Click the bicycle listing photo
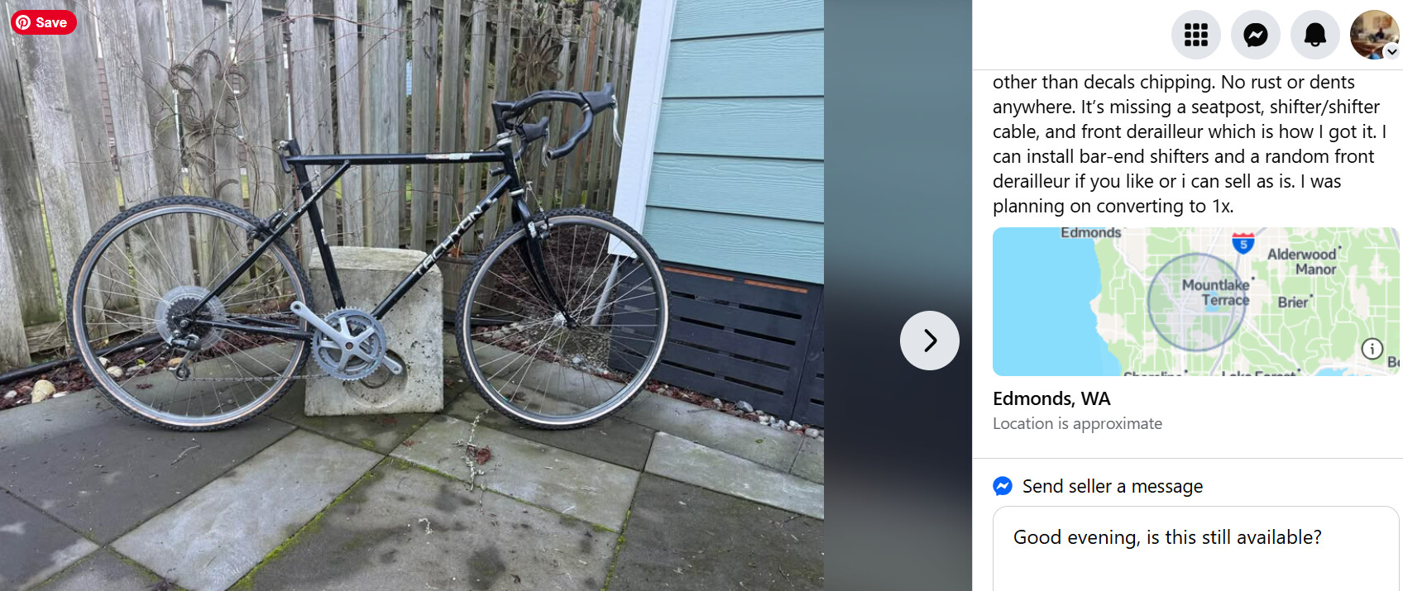 tap(412, 296)
